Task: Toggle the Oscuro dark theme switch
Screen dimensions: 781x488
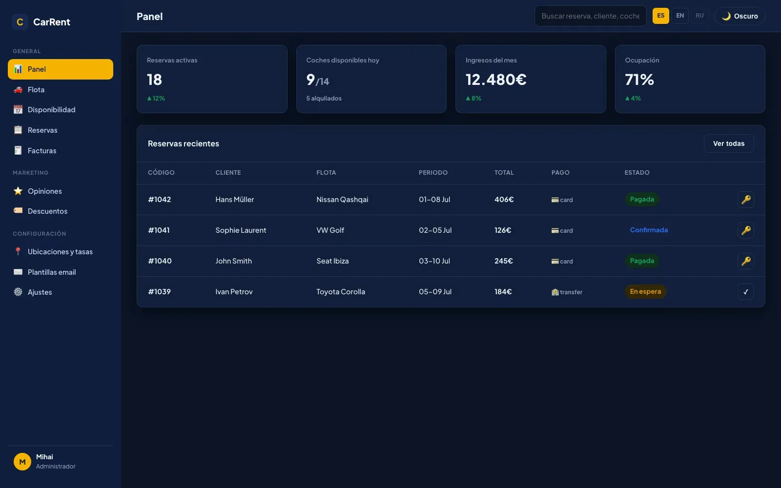Action: (x=740, y=16)
